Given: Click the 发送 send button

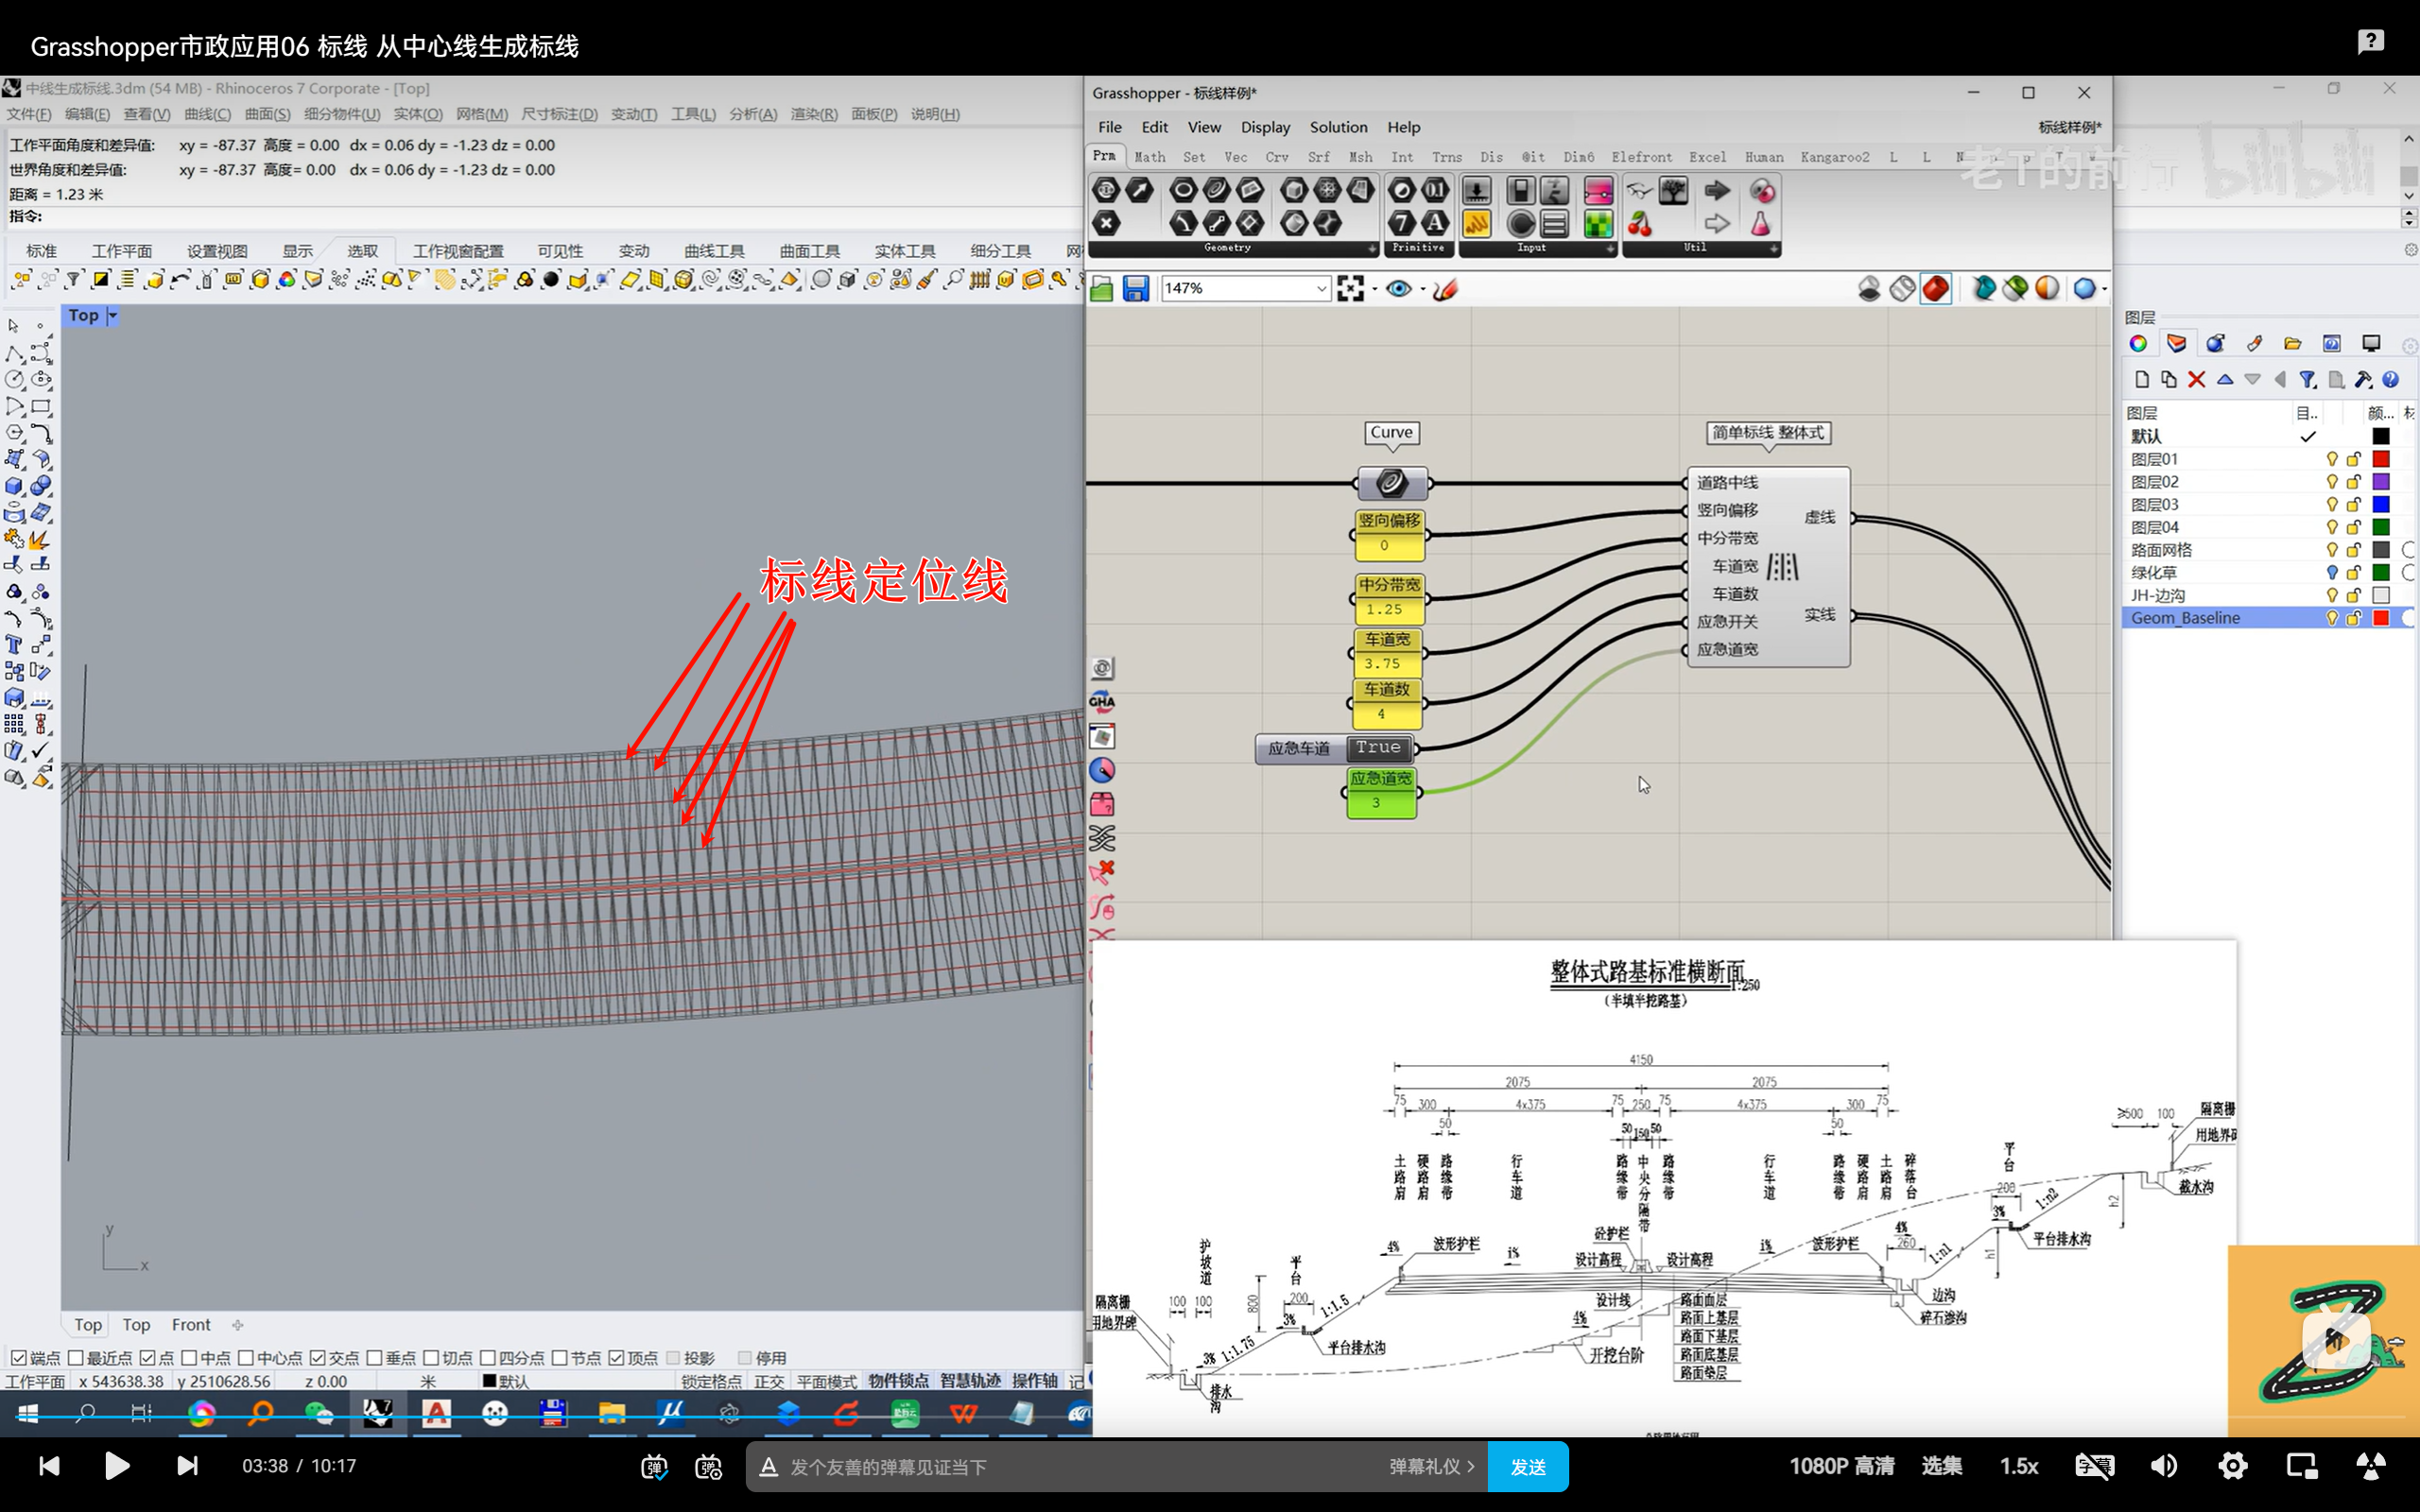Looking at the screenshot, I should click(1527, 1466).
